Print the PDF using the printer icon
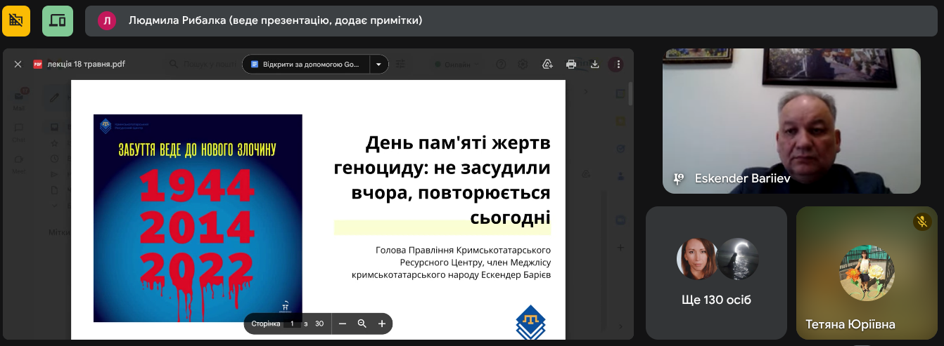Image resolution: width=944 pixels, height=346 pixels. coord(571,64)
